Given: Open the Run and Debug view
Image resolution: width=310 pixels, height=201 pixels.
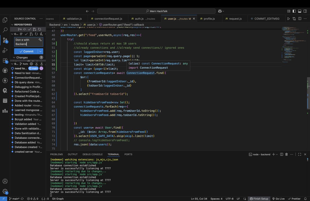Looking at the screenshot, I should [x=5, y=50].
